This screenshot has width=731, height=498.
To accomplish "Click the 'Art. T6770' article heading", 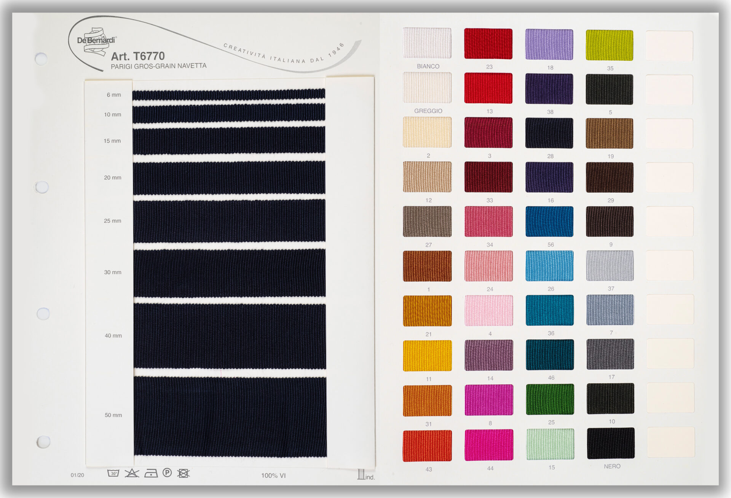I will pyautogui.click(x=138, y=56).
